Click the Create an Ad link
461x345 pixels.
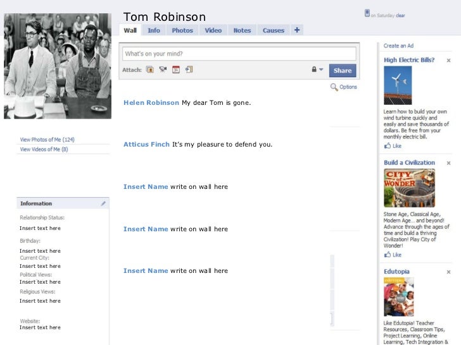[x=398, y=45]
